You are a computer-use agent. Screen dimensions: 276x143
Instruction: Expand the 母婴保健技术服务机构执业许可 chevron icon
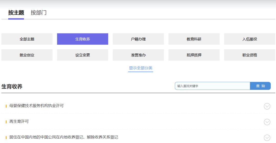pos(267,106)
